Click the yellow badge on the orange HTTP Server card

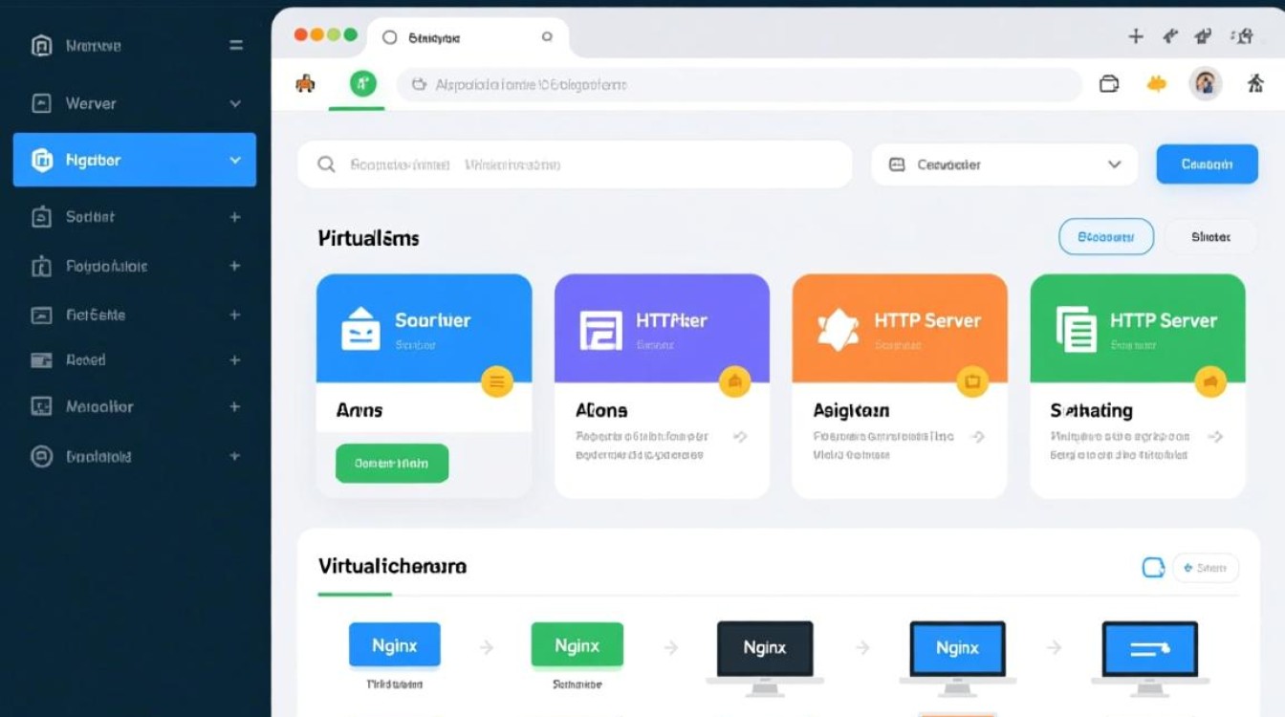(971, 382)
